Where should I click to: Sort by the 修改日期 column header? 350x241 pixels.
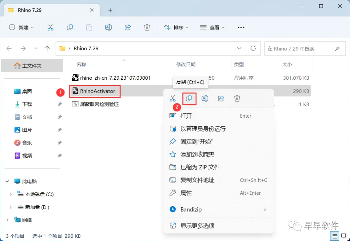(x=186, y=64)
